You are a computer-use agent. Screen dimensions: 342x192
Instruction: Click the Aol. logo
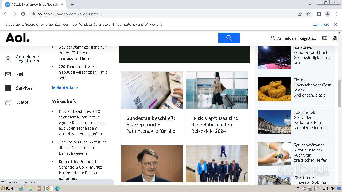pyautogui.click(x=18, y=38)
